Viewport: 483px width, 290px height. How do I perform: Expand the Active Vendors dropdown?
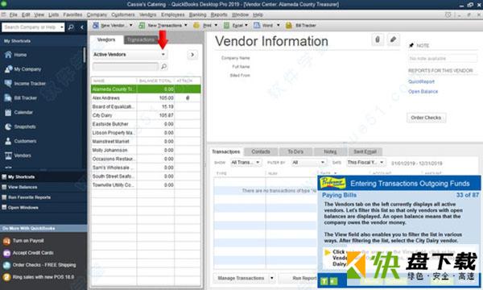point(163,54)
